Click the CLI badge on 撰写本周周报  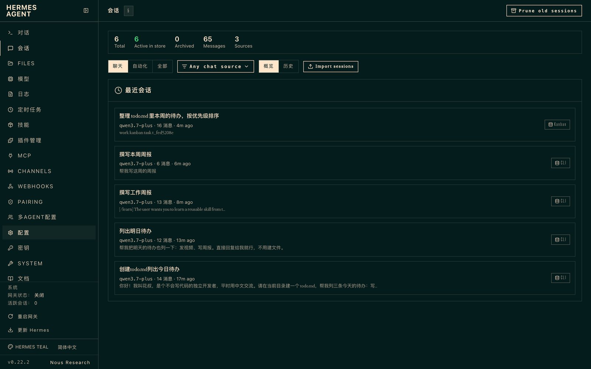560,163
